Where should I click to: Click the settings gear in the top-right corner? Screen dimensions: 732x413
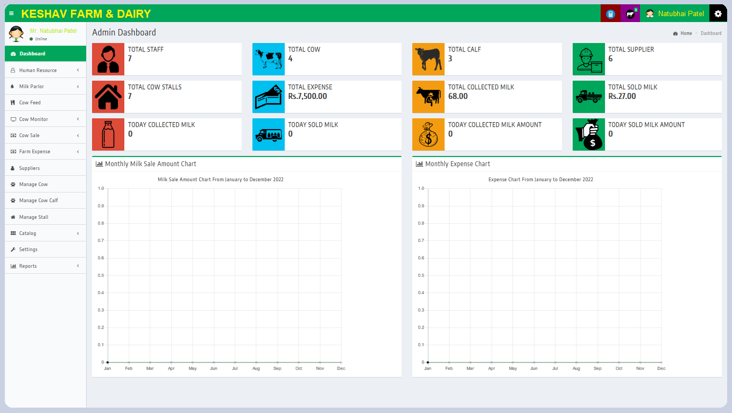click(x=719, y=13)
